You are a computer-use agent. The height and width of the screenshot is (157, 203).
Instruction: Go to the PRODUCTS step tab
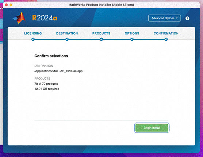[101, 33]
